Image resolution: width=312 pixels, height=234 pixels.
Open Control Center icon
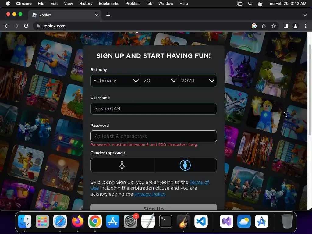(x=260, y=4)
